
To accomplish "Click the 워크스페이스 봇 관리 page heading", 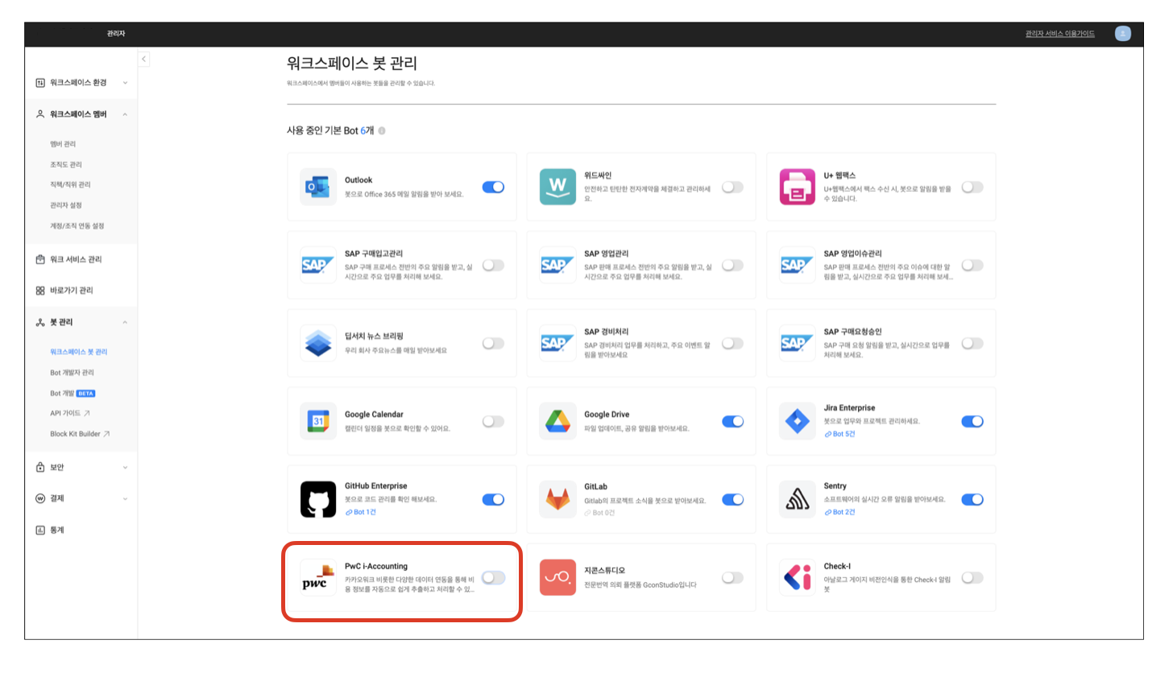I will 352,63.
